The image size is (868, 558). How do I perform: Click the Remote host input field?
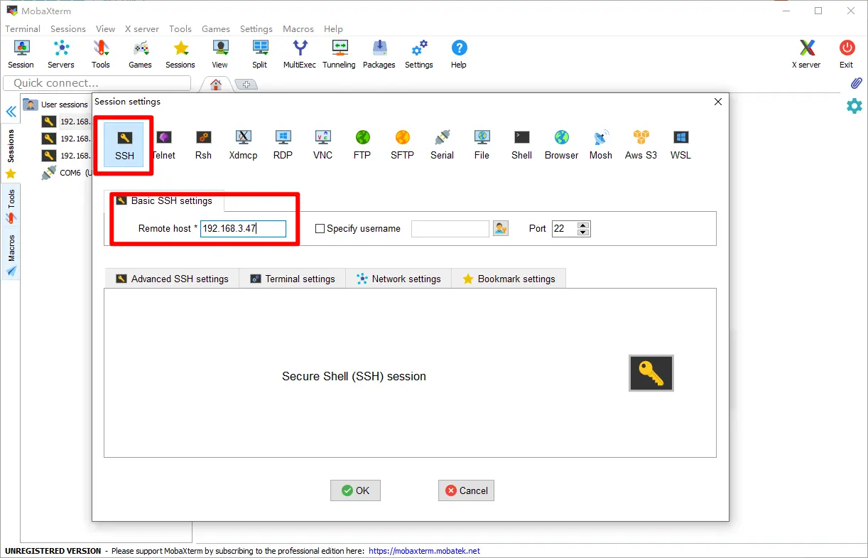[243, 229]
